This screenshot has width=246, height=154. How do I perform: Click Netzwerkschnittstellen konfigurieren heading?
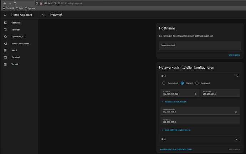coord(186,68)
